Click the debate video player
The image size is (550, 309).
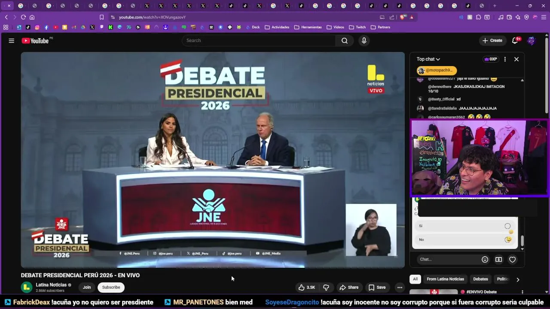pos(213,160)
